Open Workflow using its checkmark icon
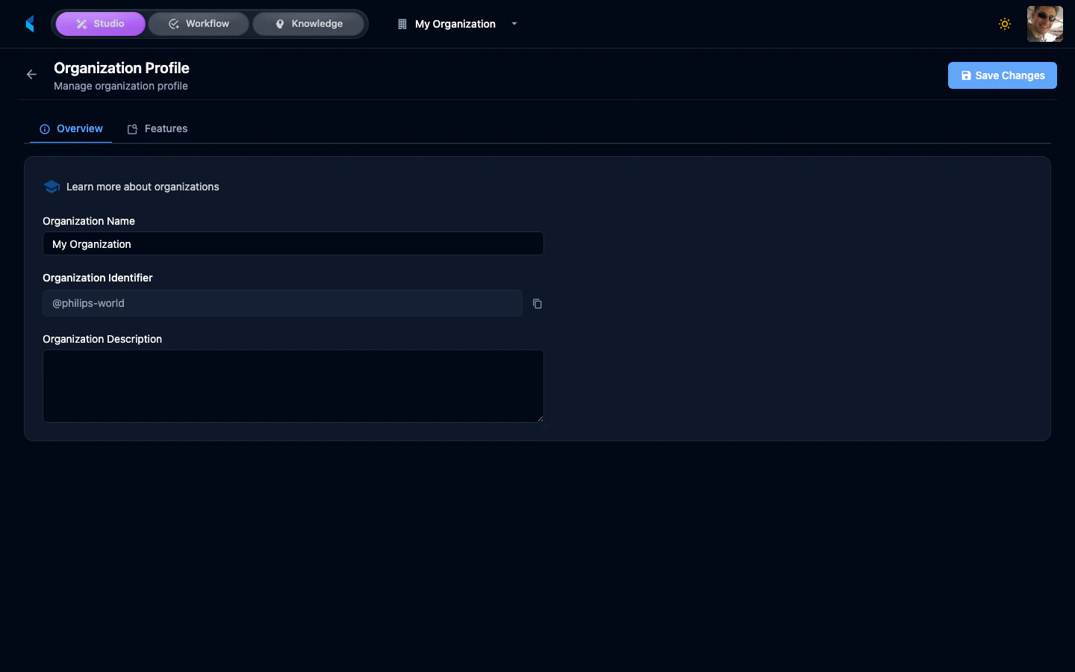 pyautogui.click(x=172, y=23)
